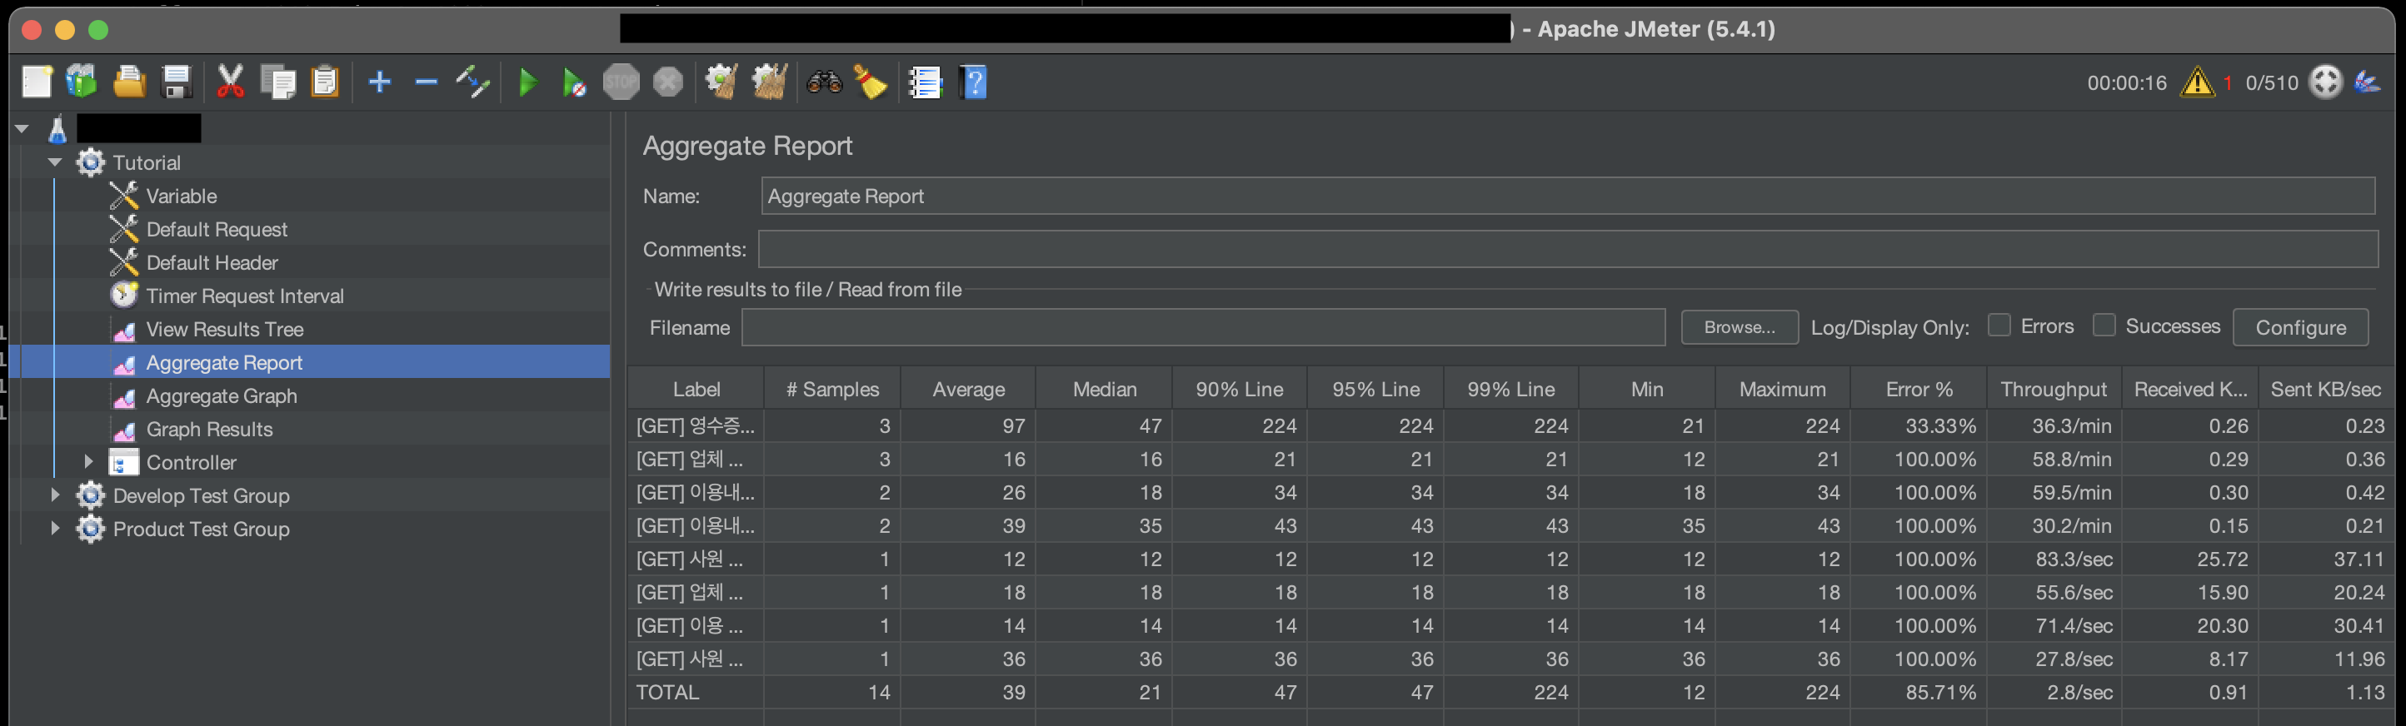
Task: Select the Aggregate Report listener
Action: tap(224, 362)
